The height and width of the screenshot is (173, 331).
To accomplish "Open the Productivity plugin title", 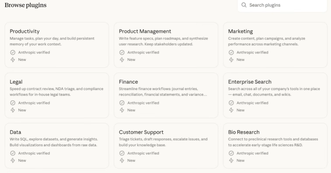I will pyautogui.click(x=25, y=31).
